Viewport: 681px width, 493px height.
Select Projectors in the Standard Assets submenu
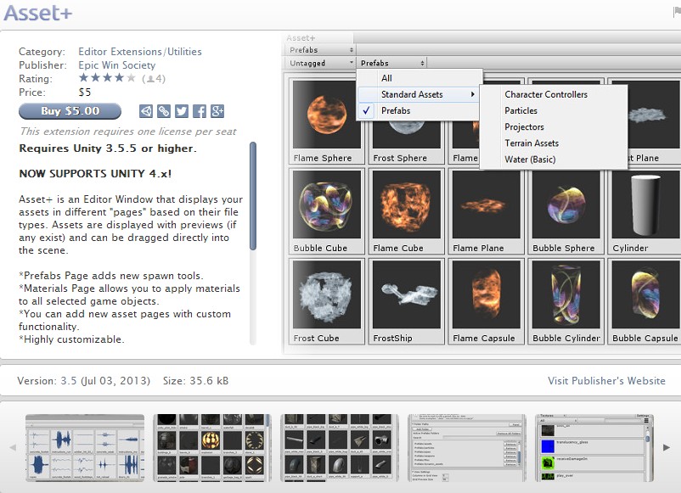[x=554, y=126]
